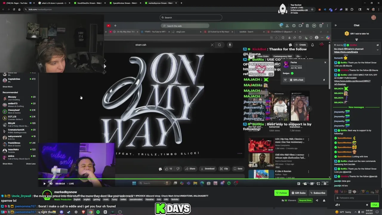Open Classybeef channel in sidebar
Viewport: 382px width, 215px height.
(19, 111)
